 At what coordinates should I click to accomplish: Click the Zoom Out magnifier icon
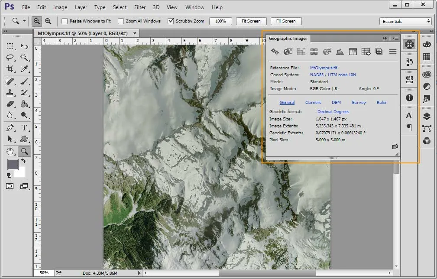pyautogui.click(x=48, y=21)
